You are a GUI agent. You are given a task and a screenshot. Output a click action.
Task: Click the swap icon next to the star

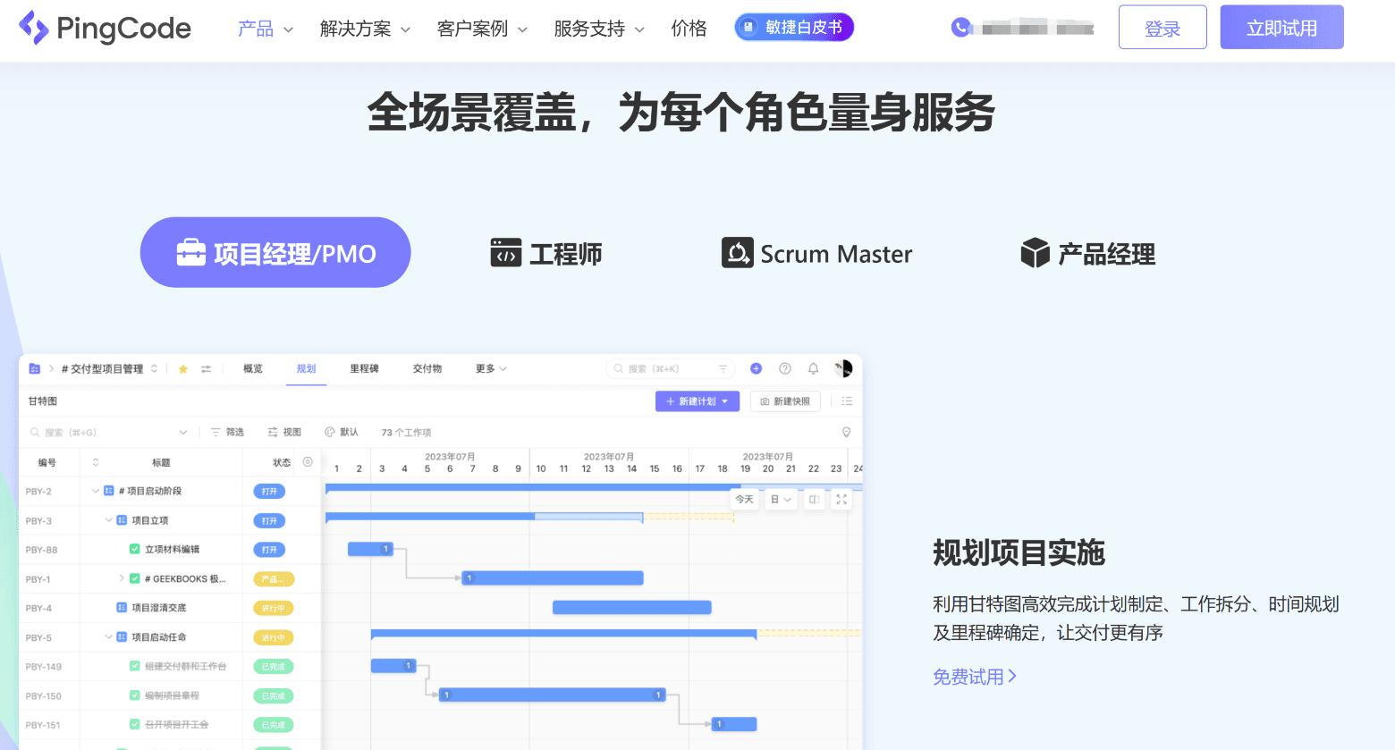207,369
